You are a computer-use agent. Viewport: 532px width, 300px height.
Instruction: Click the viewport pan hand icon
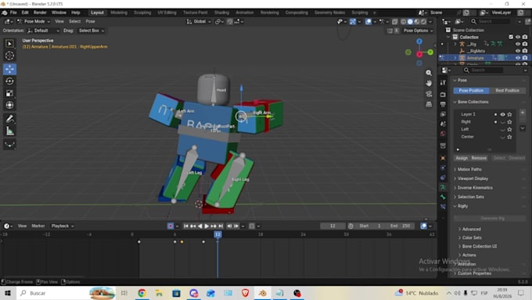point(429,83)
